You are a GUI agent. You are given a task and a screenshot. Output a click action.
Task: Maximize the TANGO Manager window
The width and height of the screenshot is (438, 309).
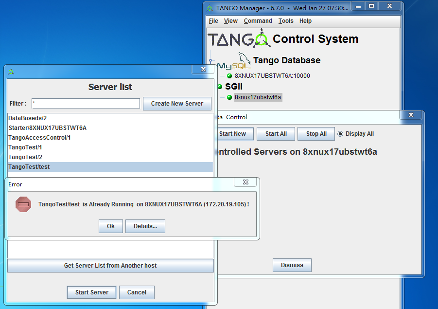coord(371,6)
